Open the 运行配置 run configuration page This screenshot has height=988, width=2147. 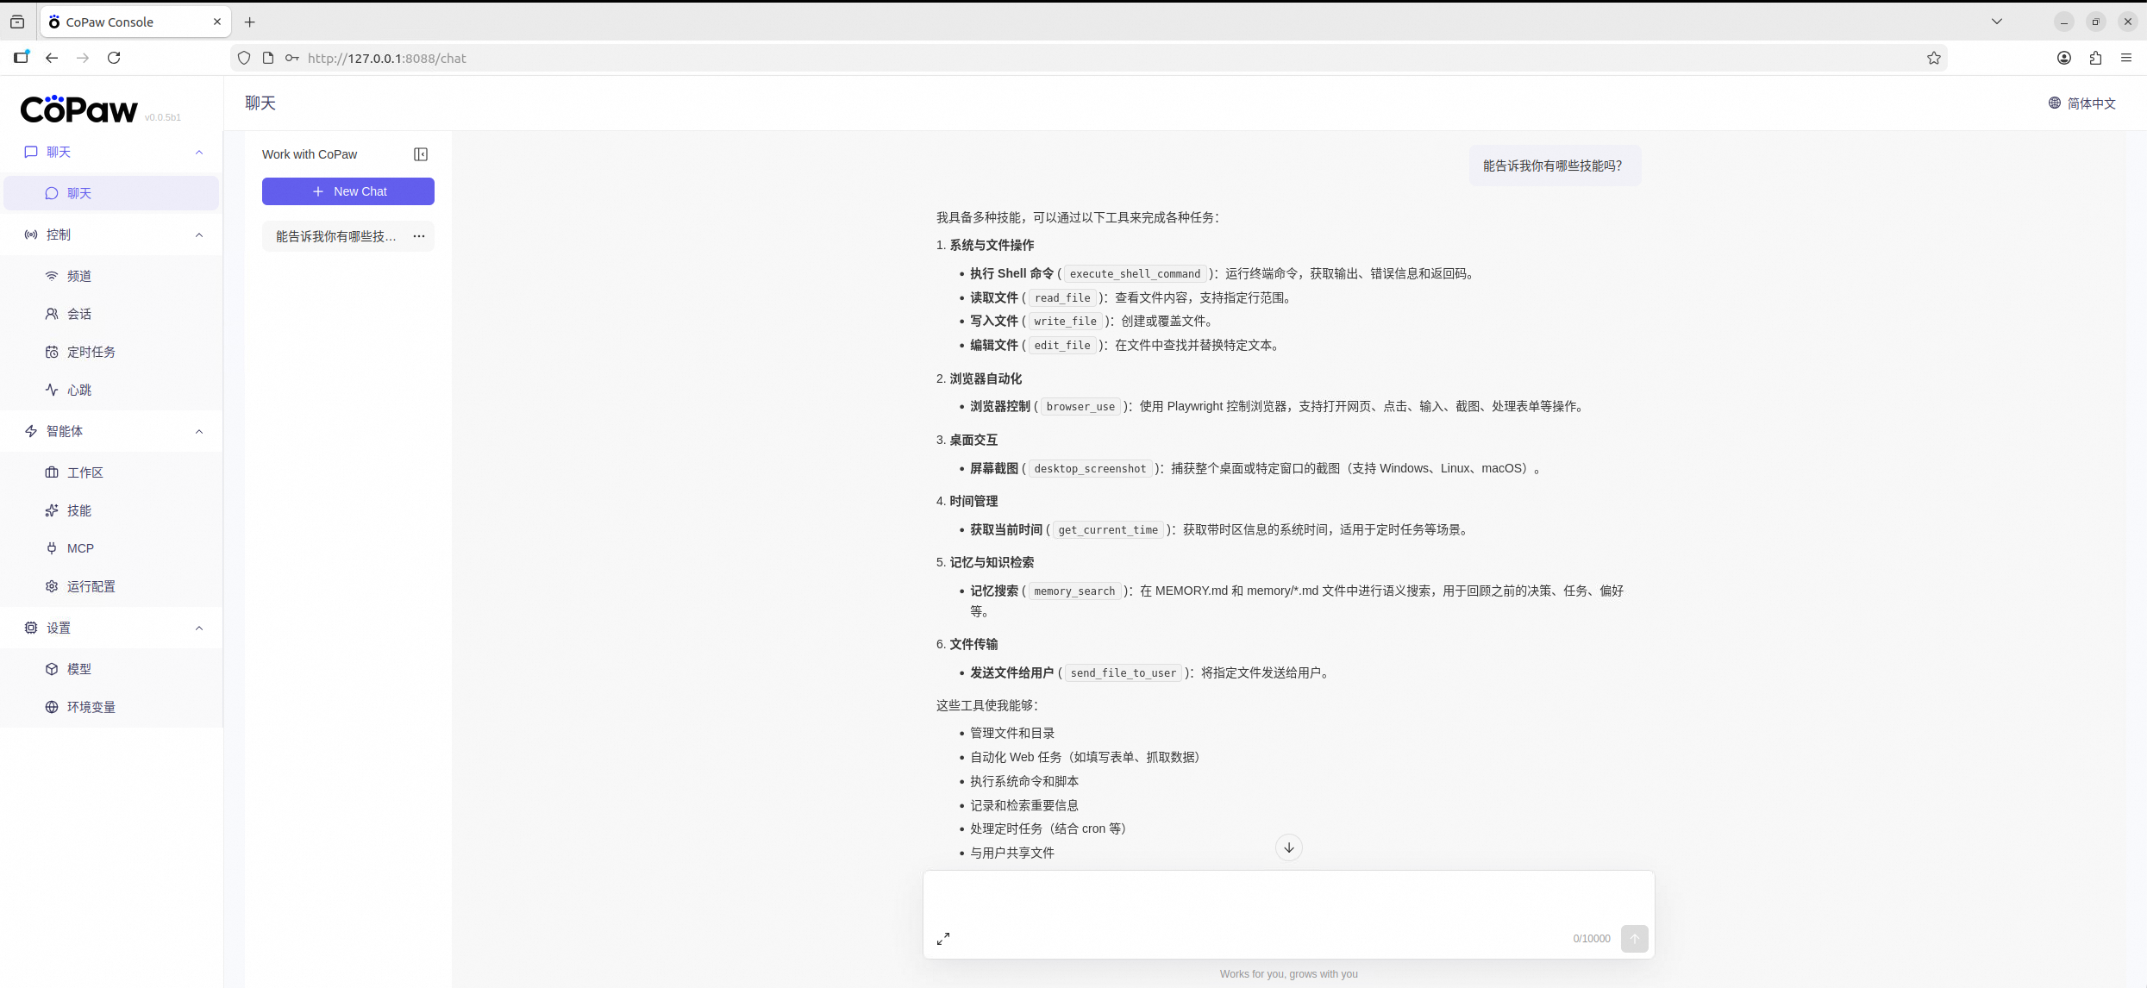111,586
